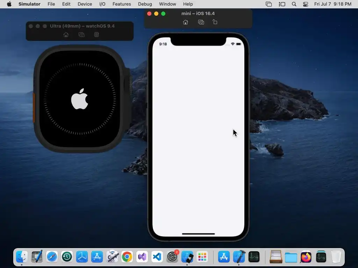
Task: Click the overlapping windows icon in menu bar
Action: (x=269, y=4)
